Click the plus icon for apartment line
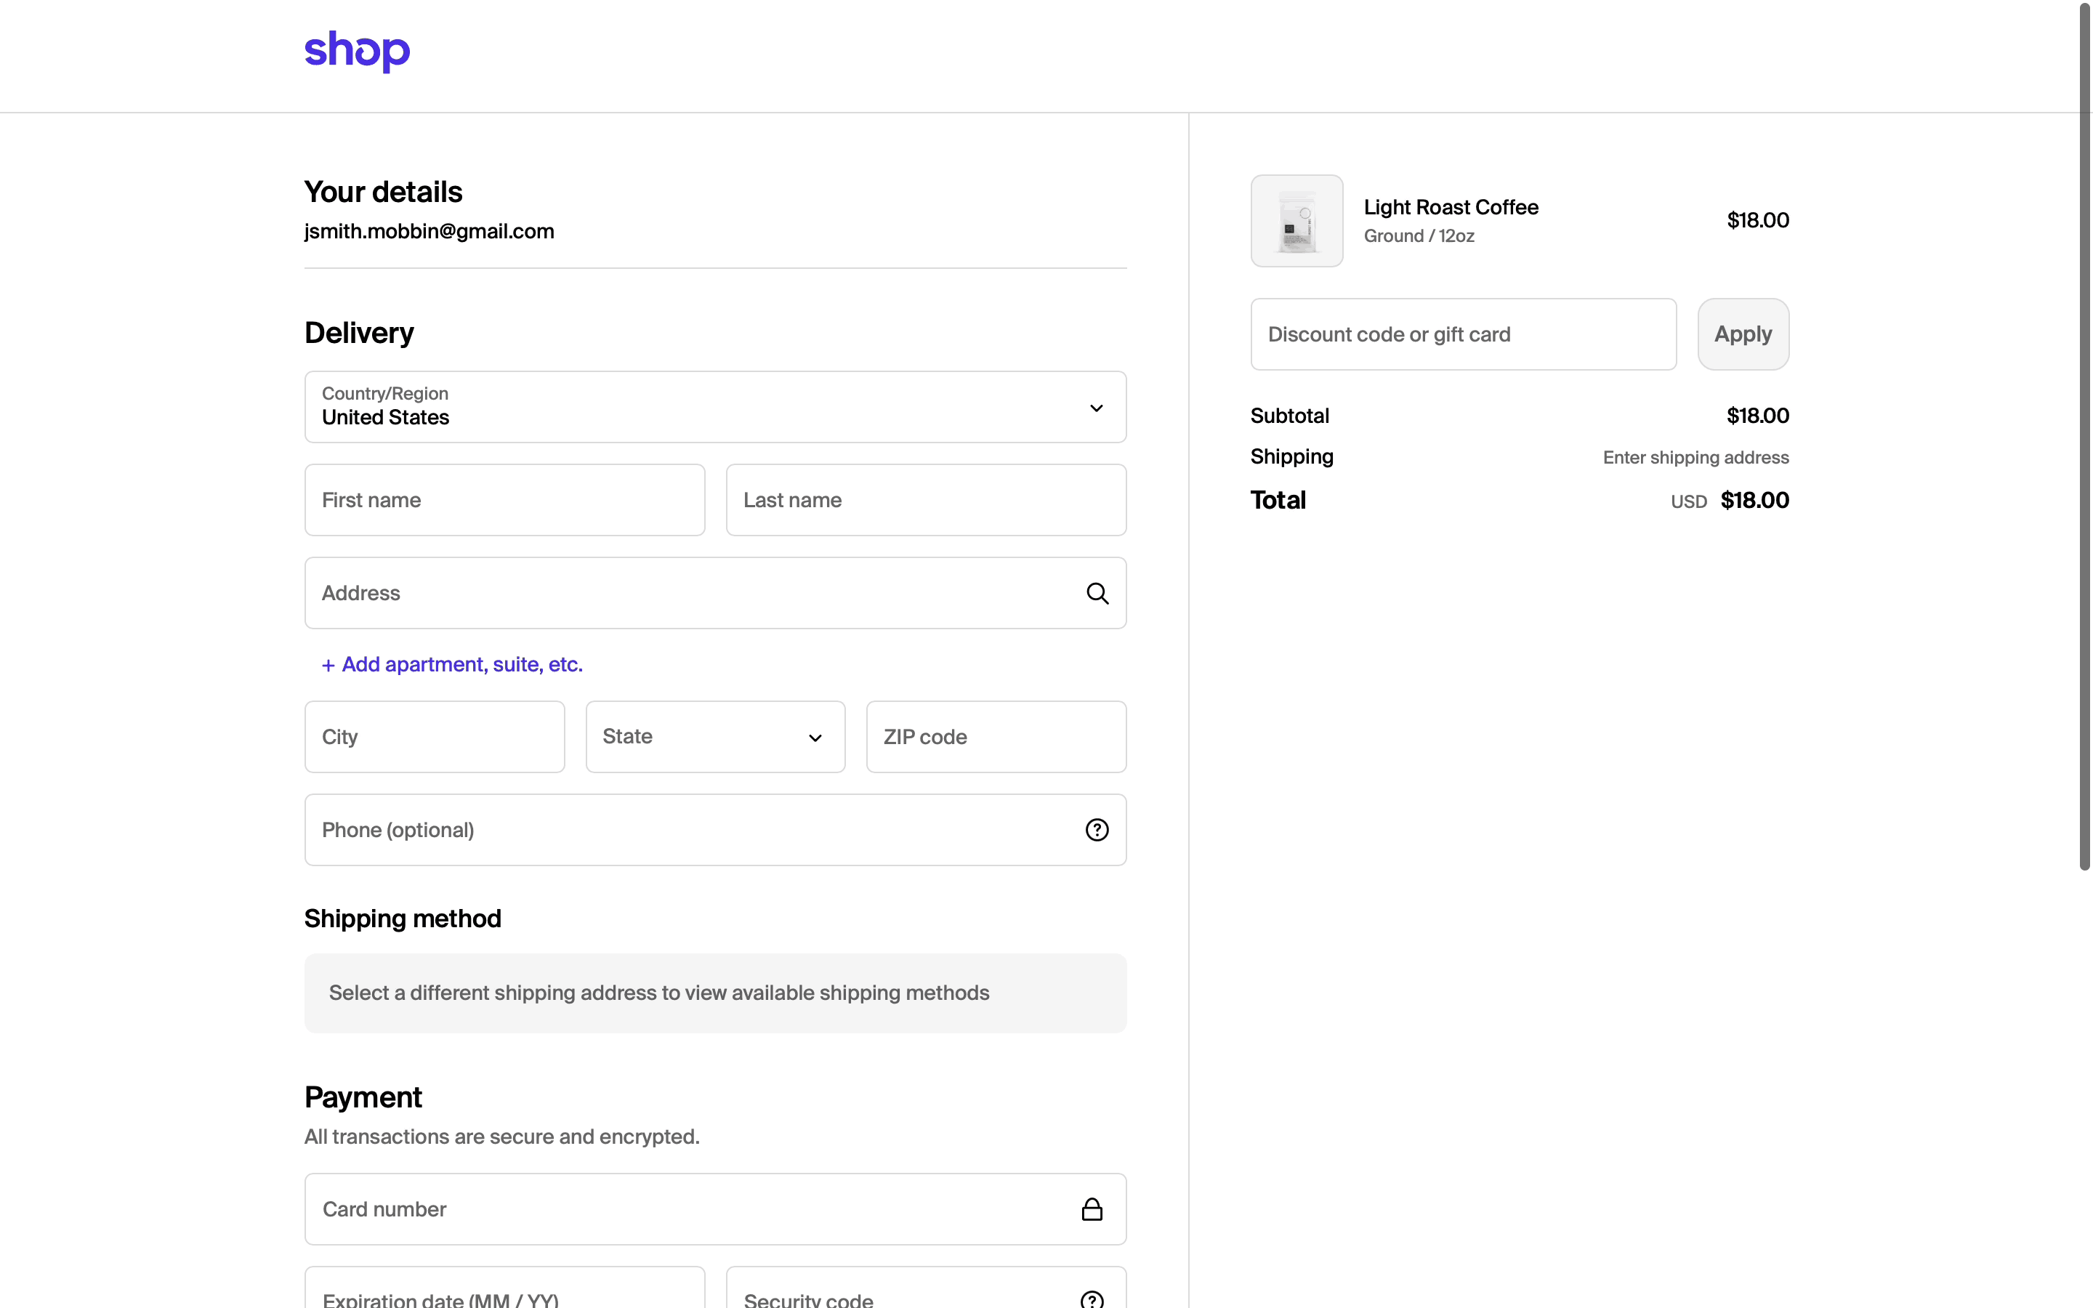 coord(328,665)
